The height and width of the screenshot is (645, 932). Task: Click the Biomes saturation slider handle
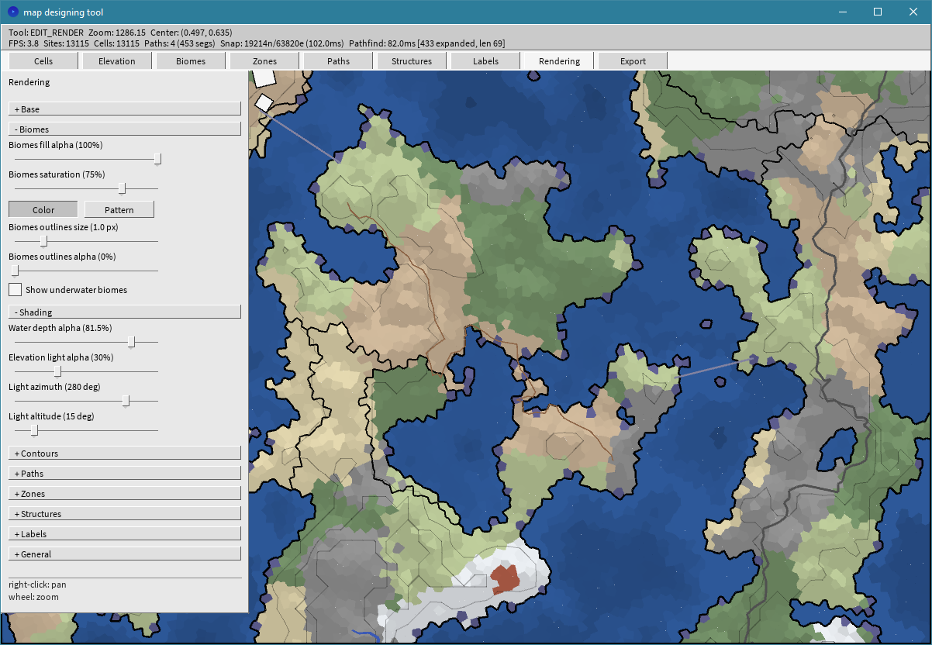coord(122,188)
